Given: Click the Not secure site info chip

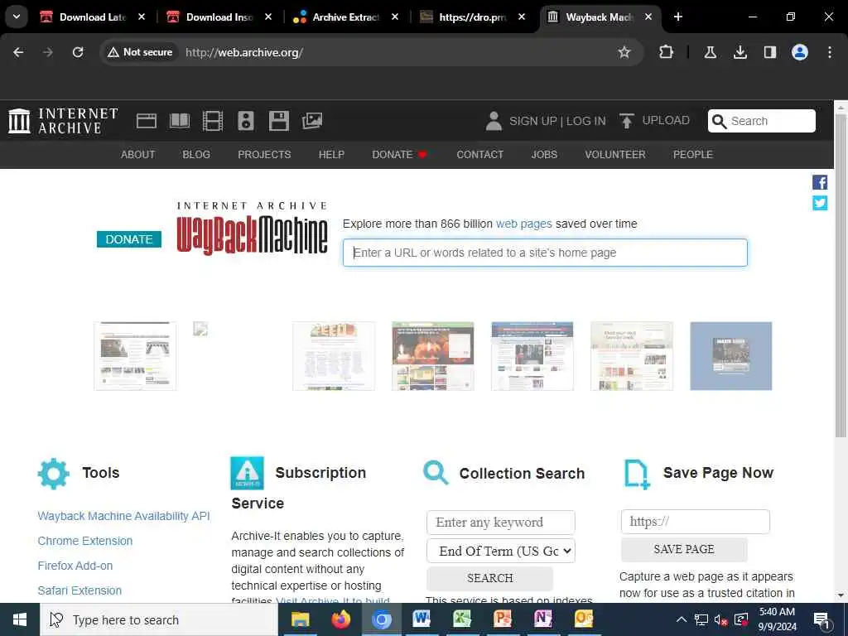Looking at the screenshot, I should 140,52.
